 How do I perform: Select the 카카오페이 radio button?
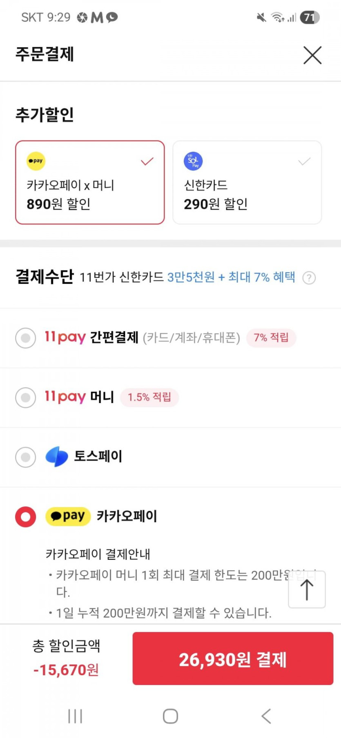[x=26, y=516]
